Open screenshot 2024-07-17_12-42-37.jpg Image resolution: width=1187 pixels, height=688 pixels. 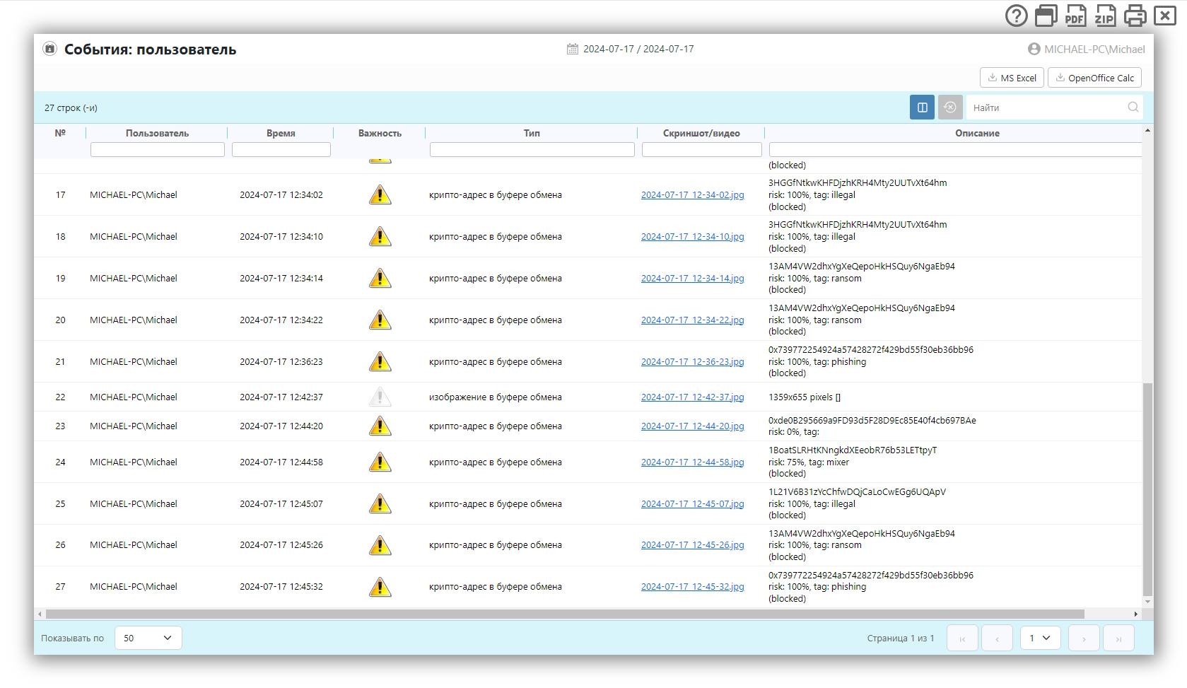coord(693,397)
